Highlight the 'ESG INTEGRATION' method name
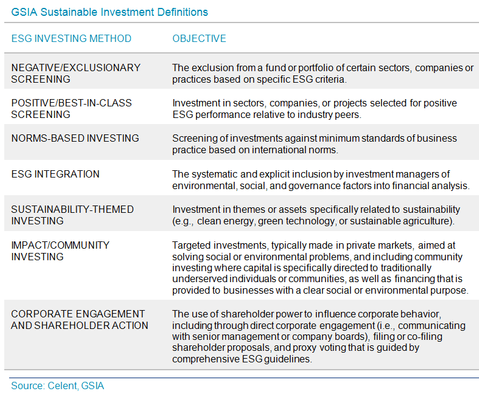The image size is (479, 394). [55, 174]
